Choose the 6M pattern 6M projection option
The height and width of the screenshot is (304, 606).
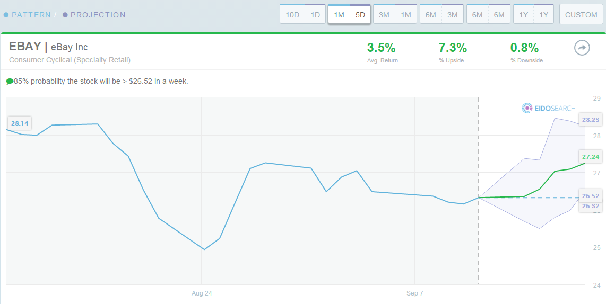[489, 15]
